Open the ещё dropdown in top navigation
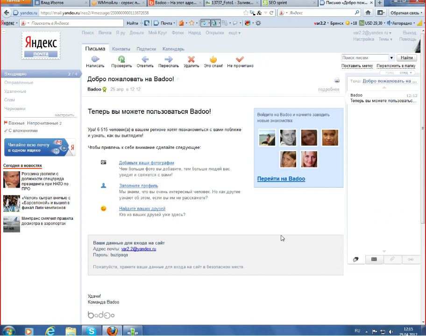This screenshot has height=336, width=426. click(234, 33)
